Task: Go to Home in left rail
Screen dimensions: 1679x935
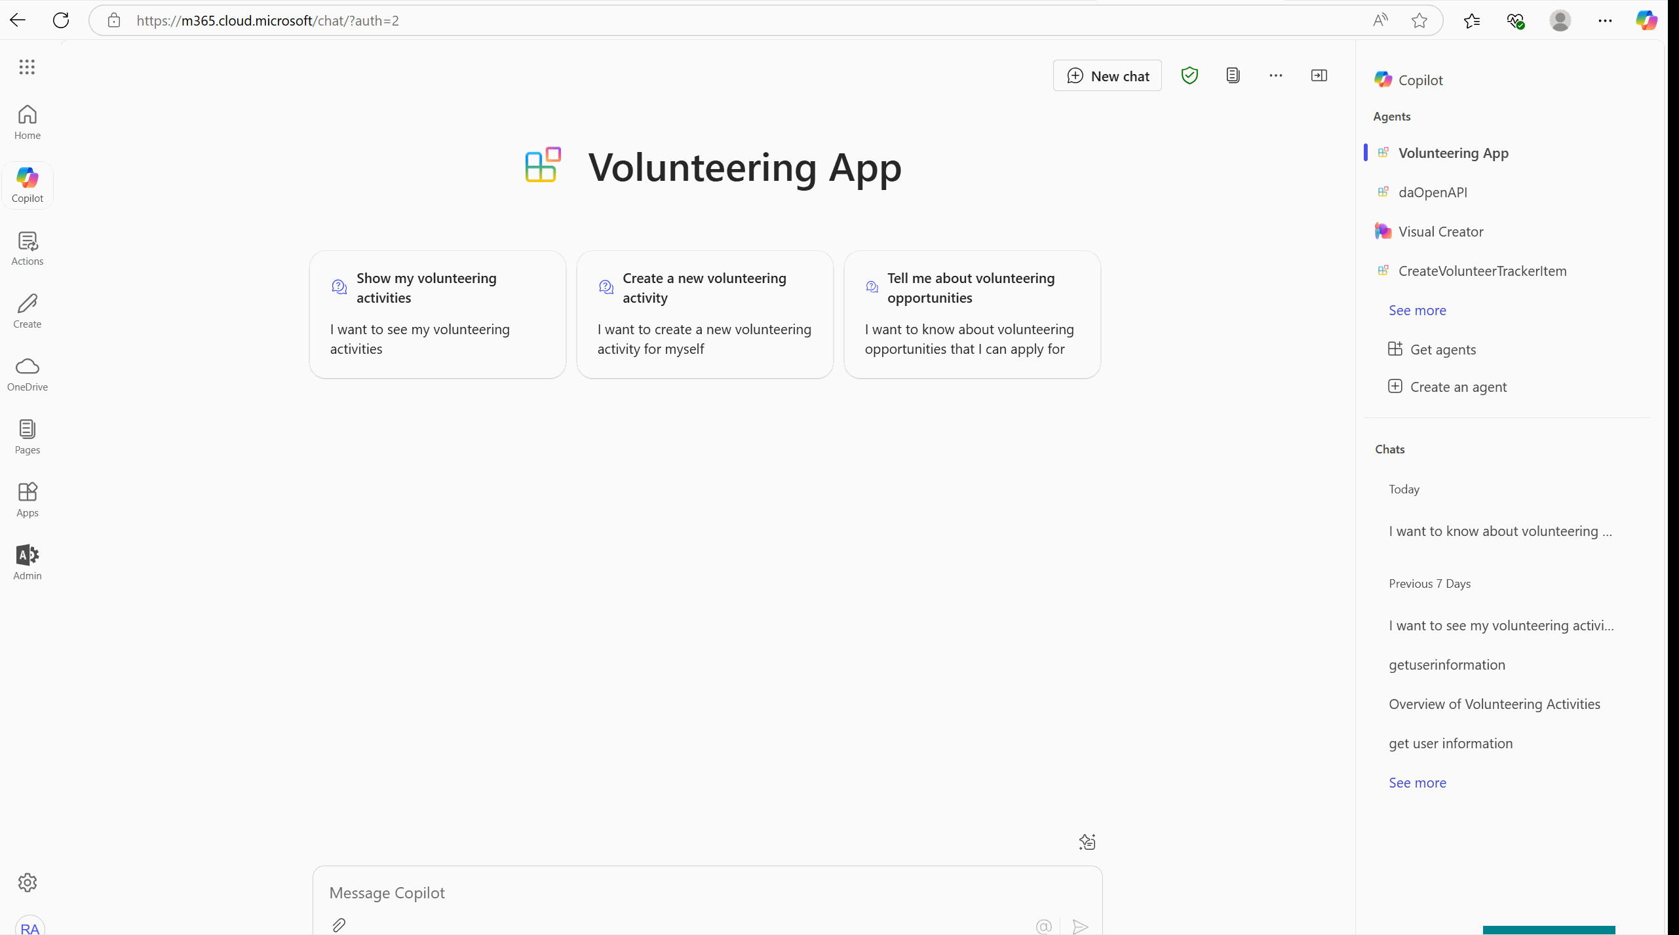Action: (x=28, y=123)
